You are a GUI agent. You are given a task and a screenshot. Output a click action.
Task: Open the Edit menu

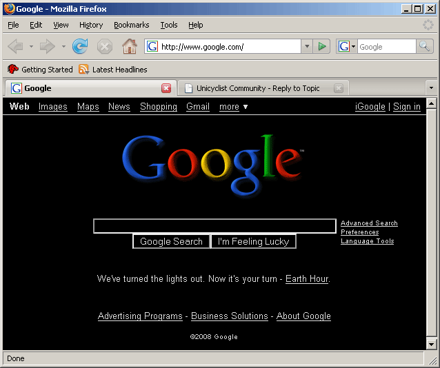pos(36,25)
